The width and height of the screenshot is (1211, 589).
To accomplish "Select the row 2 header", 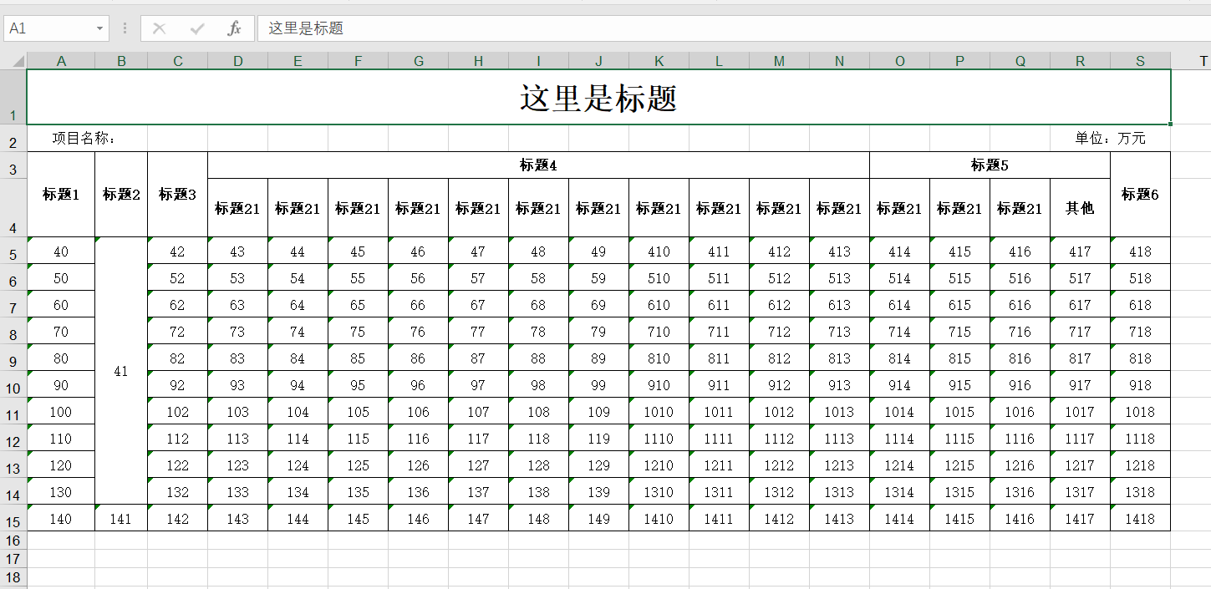I will 13,139.
